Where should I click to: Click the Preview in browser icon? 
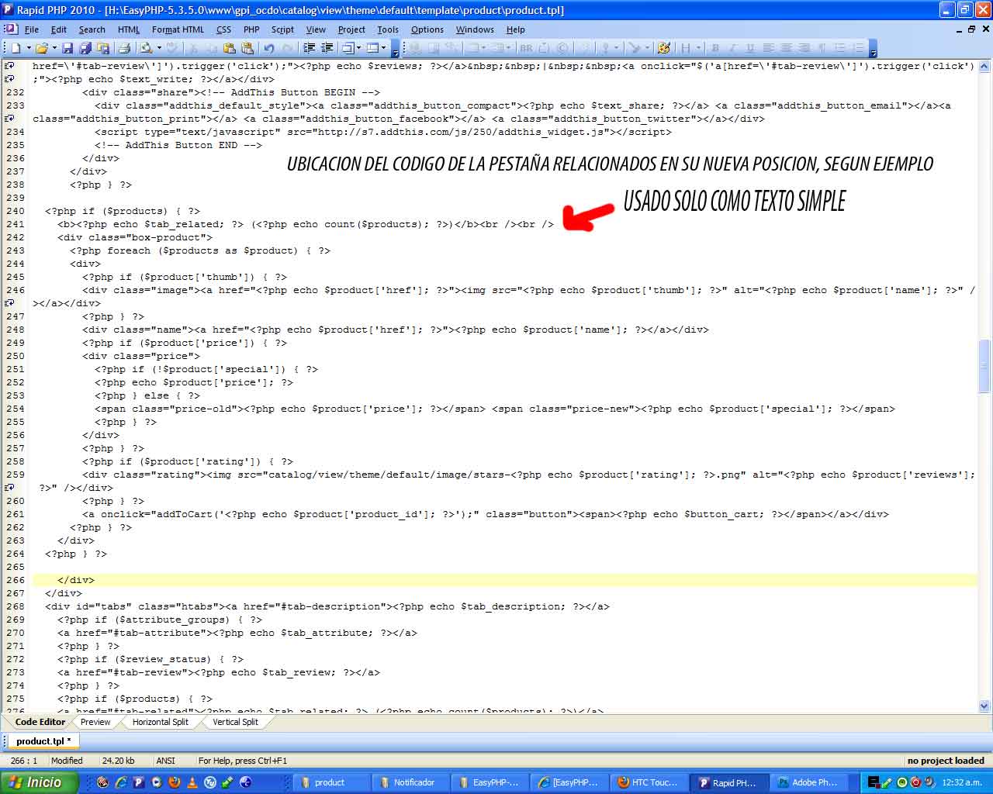[x=146, y=48]
